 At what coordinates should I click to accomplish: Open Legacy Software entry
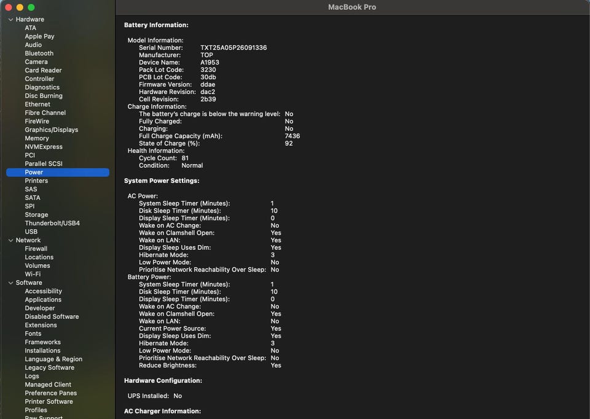[49, 367]
